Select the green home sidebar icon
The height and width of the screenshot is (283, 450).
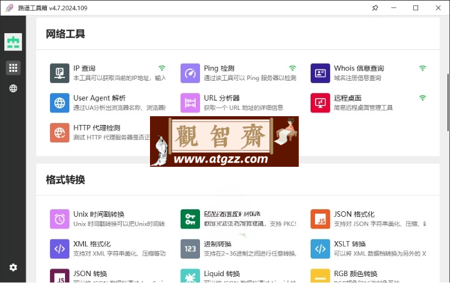tap(13, 42)
